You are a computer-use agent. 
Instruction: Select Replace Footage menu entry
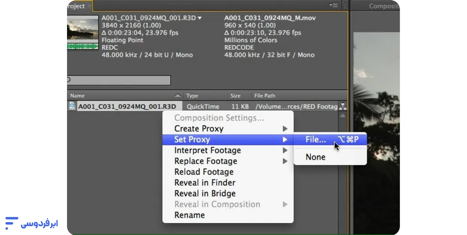pos(228,161)
